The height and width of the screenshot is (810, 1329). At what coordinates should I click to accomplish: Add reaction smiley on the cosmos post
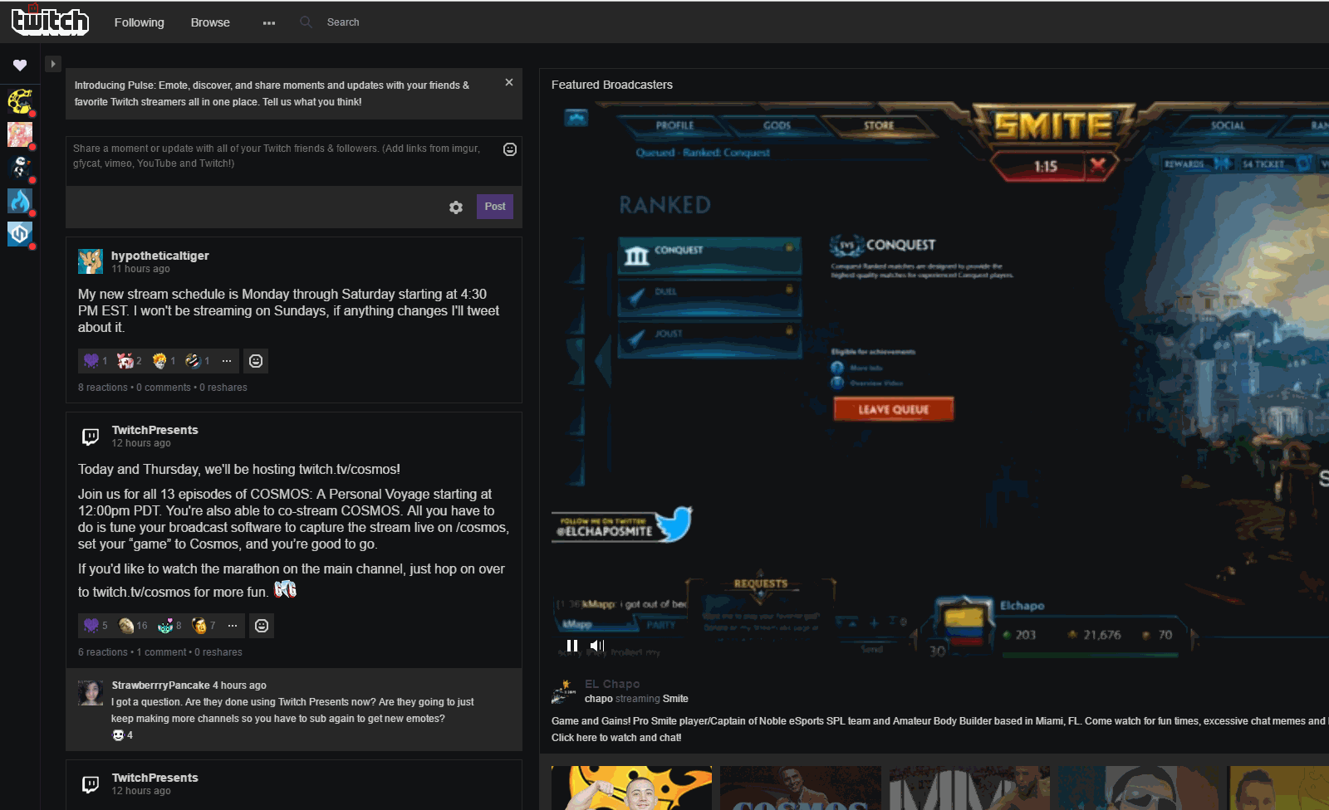click(x=262, y=626)
